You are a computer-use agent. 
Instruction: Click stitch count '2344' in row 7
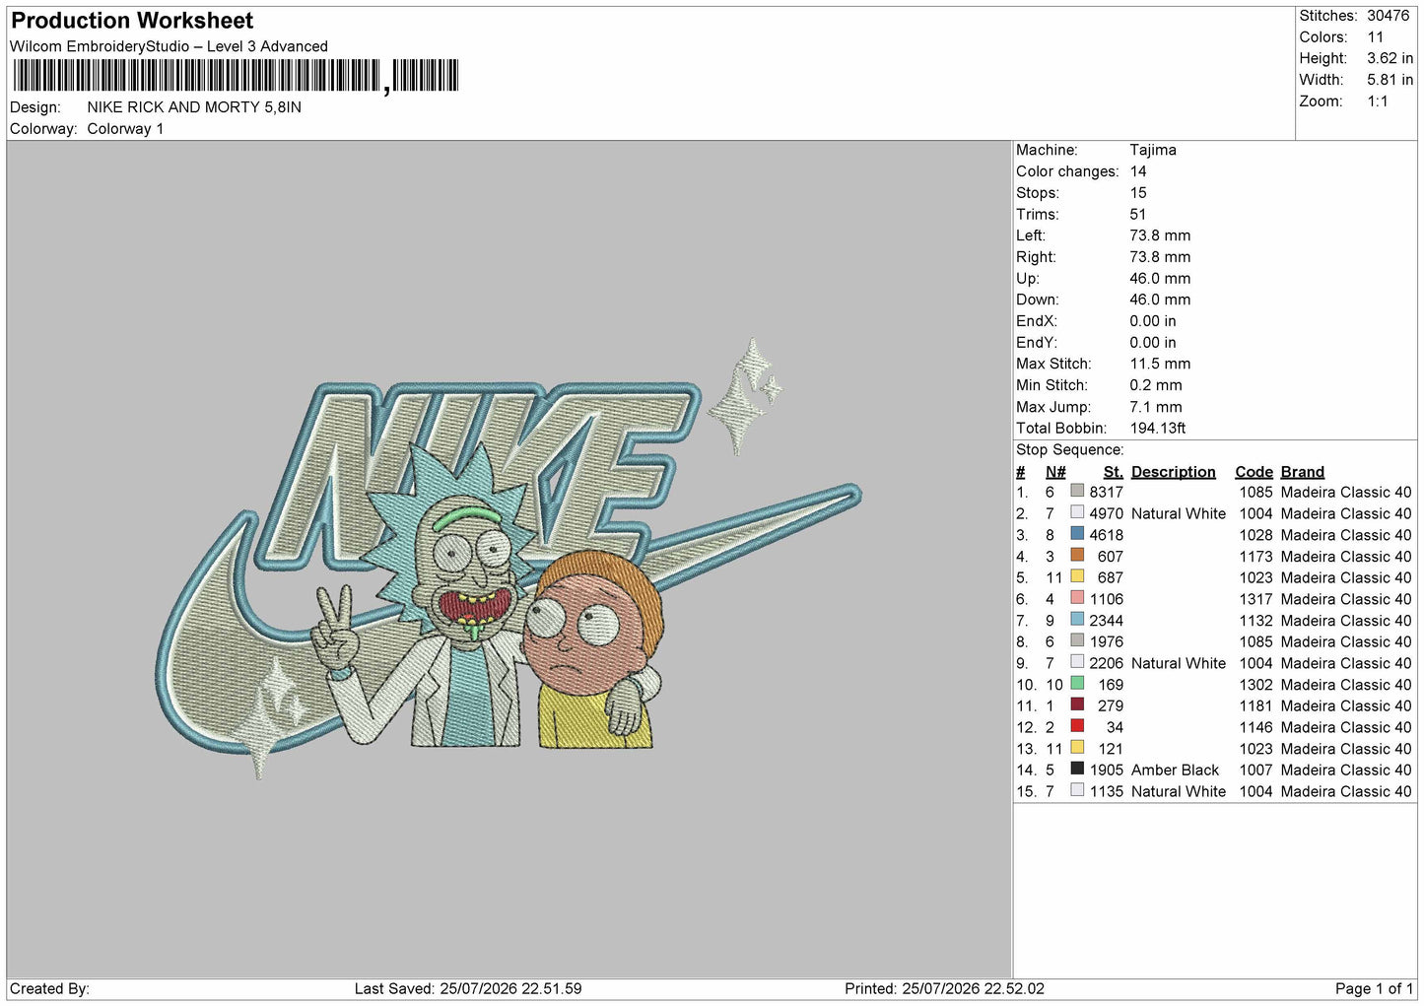(1106, 621)
